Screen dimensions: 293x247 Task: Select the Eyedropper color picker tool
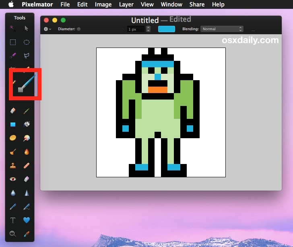27,234
